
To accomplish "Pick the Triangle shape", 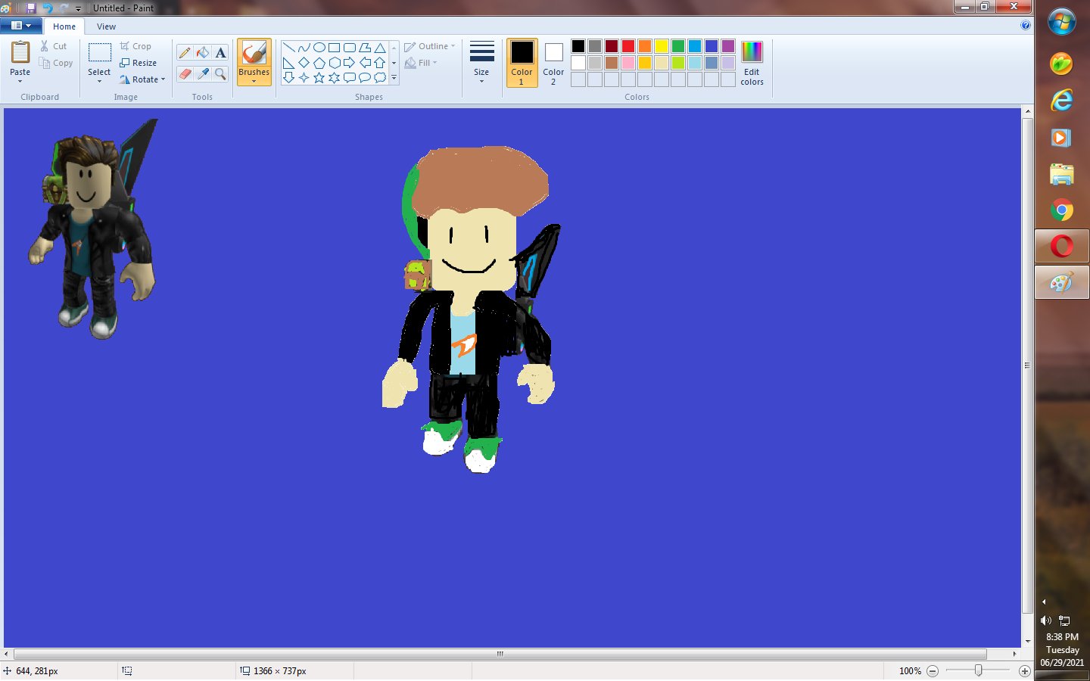I will click(x=380, y=47).
